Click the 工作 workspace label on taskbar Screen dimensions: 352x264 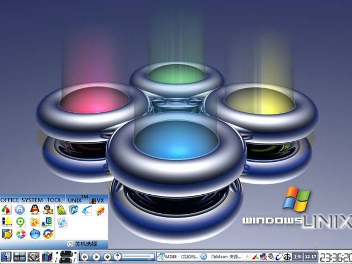297,257
